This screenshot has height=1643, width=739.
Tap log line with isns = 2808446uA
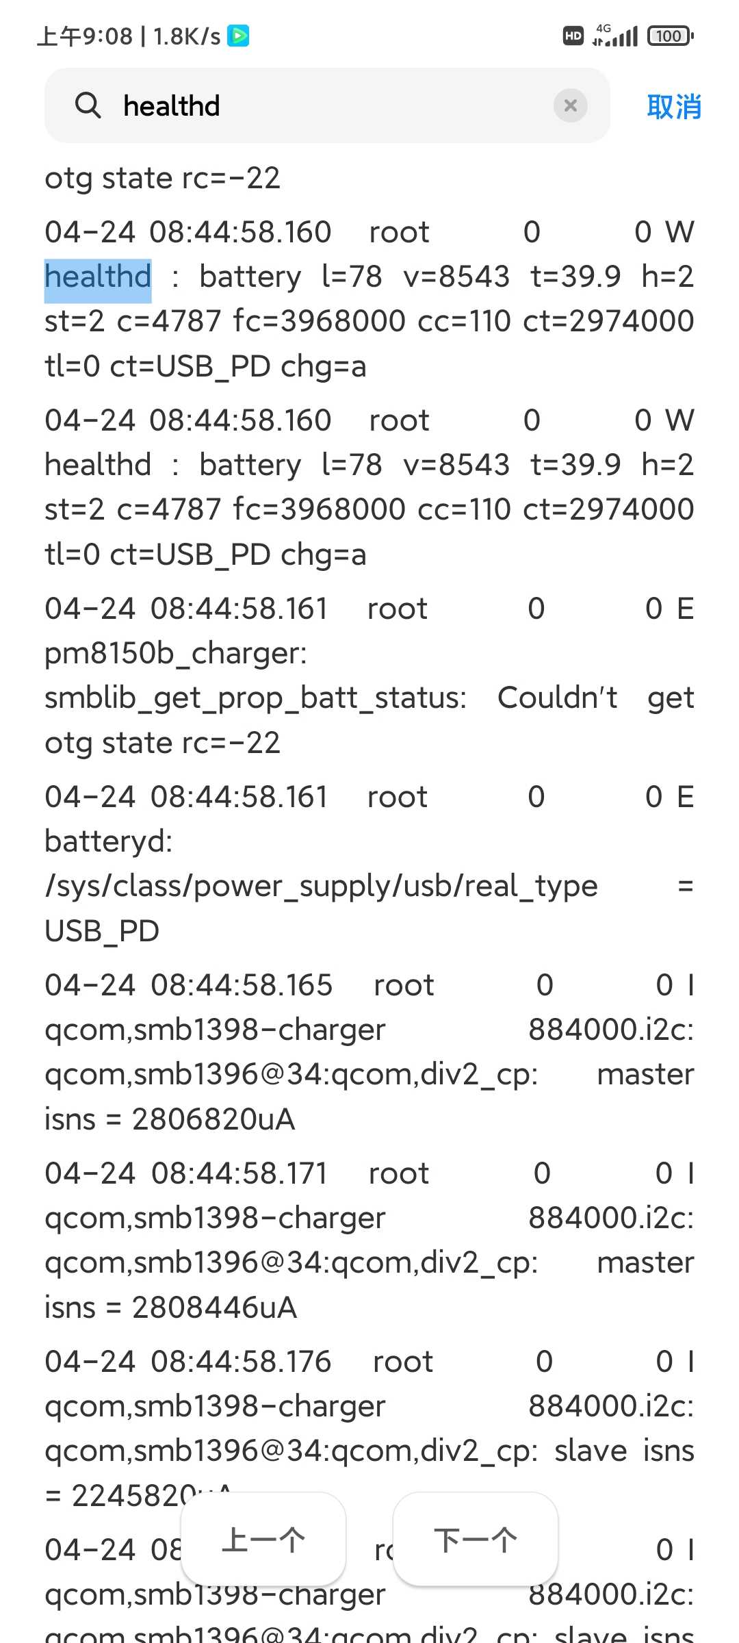[369, 1240]
